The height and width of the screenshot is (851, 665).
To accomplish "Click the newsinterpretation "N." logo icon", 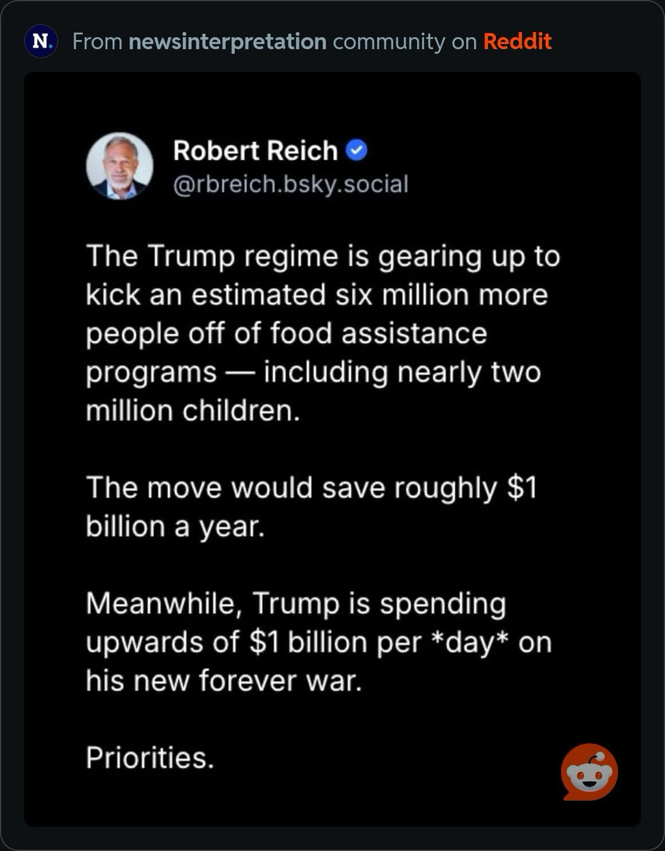I will click(x=41, y=41).
